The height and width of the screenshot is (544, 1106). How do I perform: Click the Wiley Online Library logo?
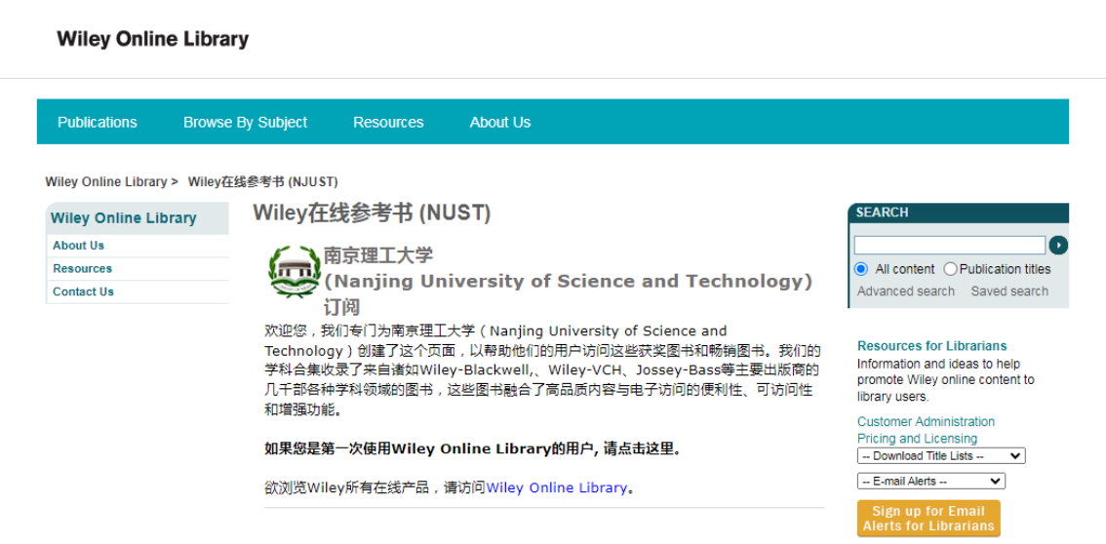coord(152,39)
